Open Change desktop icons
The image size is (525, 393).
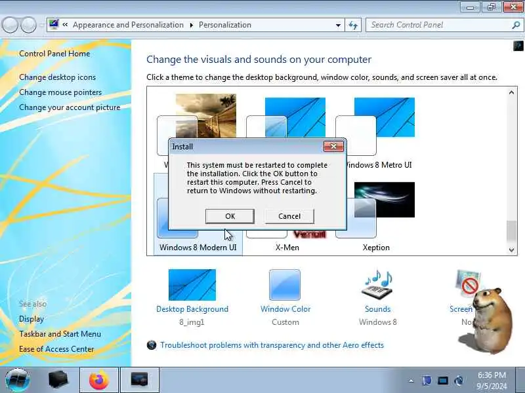coord(57,77)
